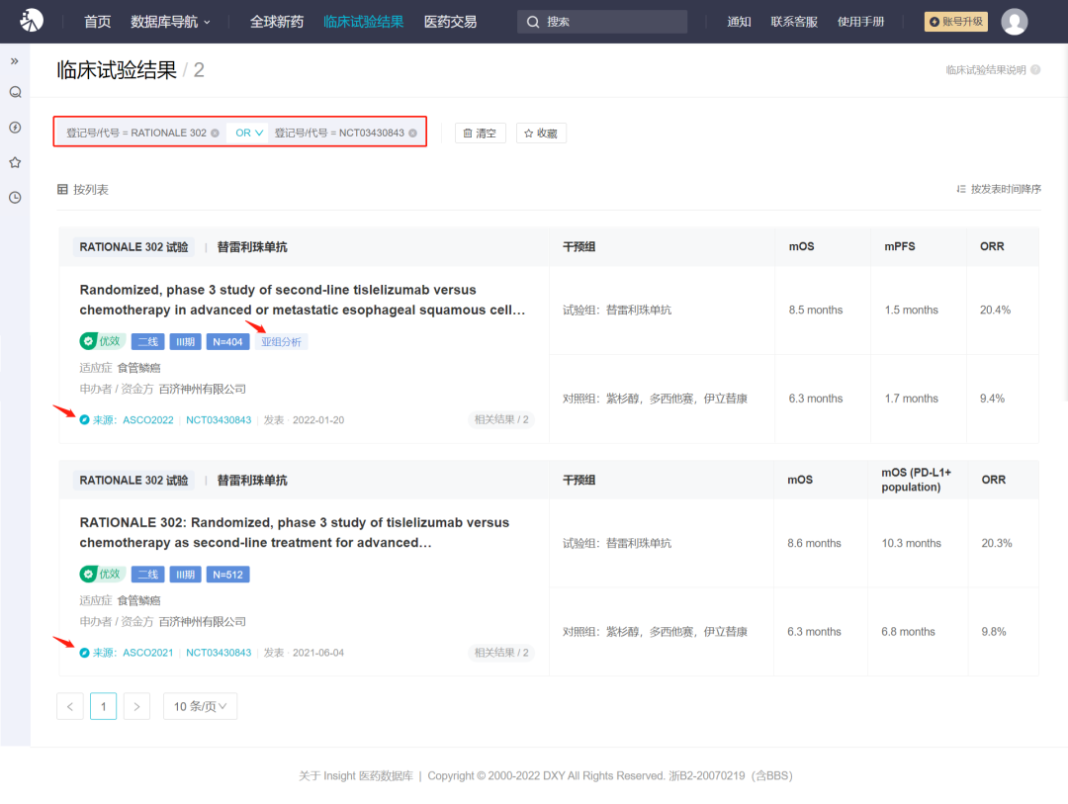1068x804 pixels.
Task: Sort by 按发表时间降序
Action: point(999,189)
